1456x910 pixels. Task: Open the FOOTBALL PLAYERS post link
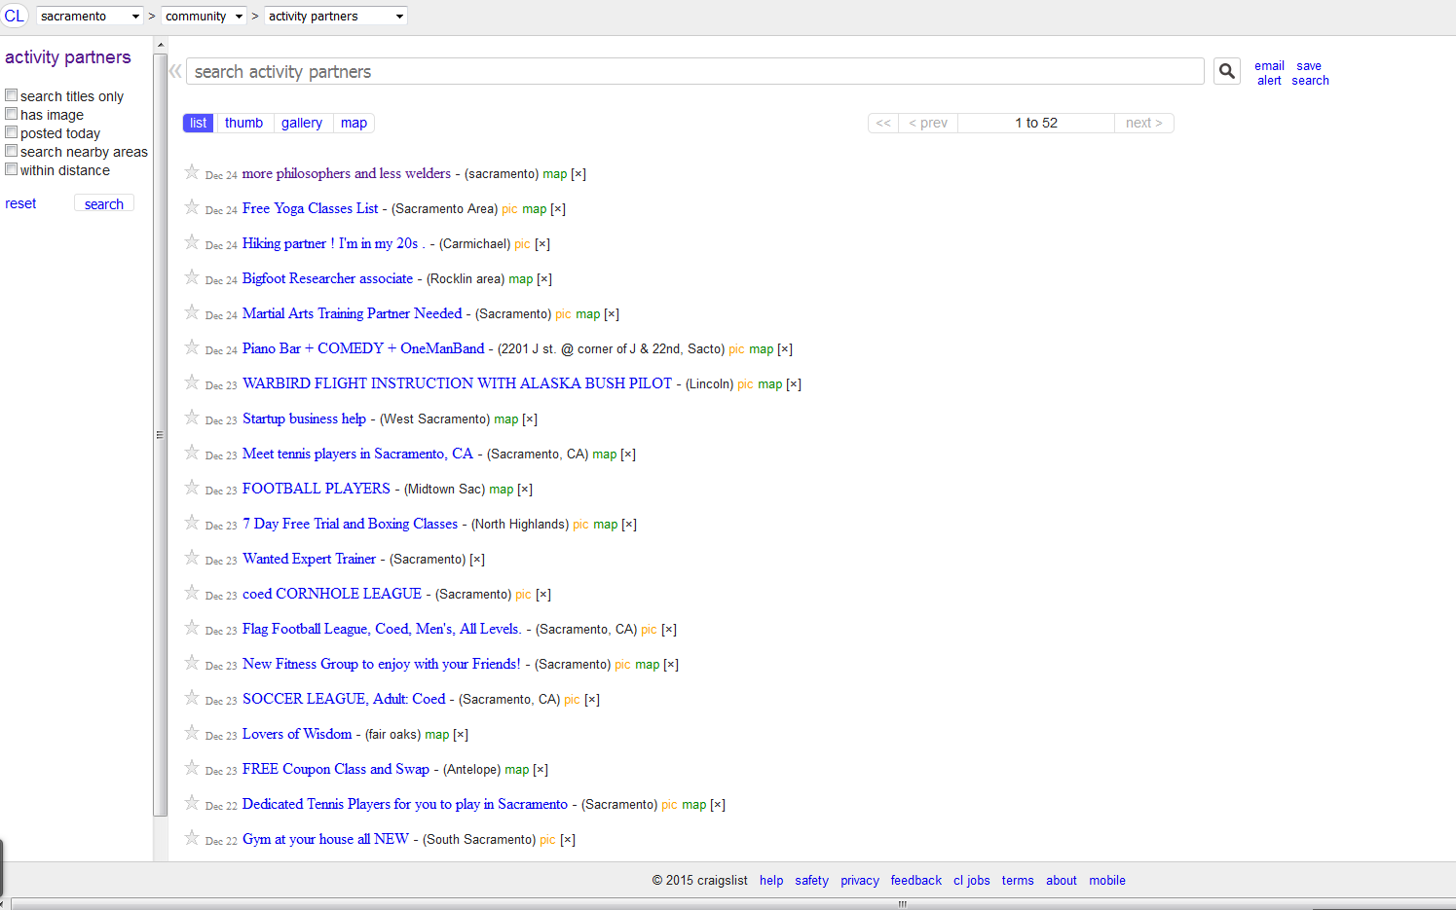[x=317, y=489]
